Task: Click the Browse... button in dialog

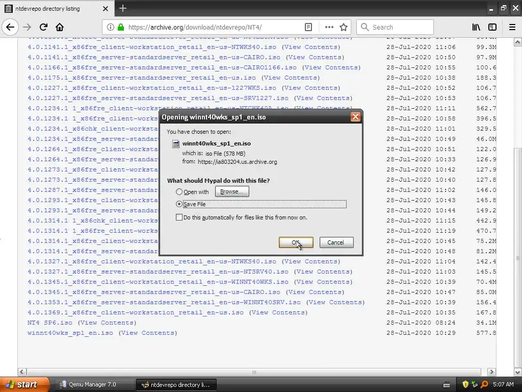Action: click(232, 191)
